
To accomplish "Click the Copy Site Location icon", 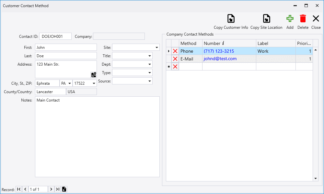I will [x=266, y=19].
